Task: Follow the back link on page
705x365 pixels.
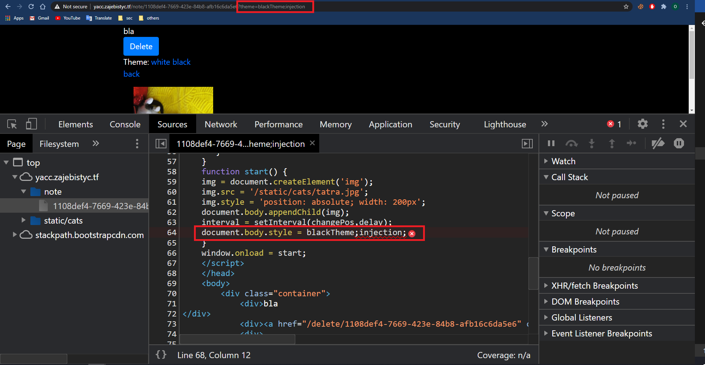Action: point(131,74)
